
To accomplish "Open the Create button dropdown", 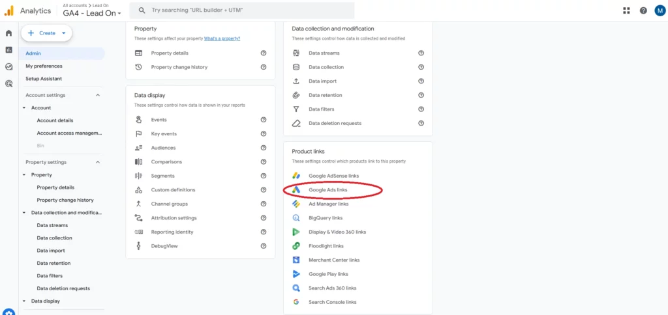I will pos(63,33).
